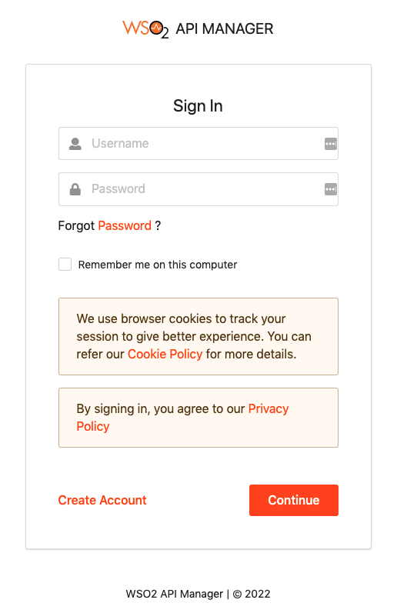397x613 pixels.
Task: Follow the Create Account link
Action: pyautogui.click(x=102, y=501)
